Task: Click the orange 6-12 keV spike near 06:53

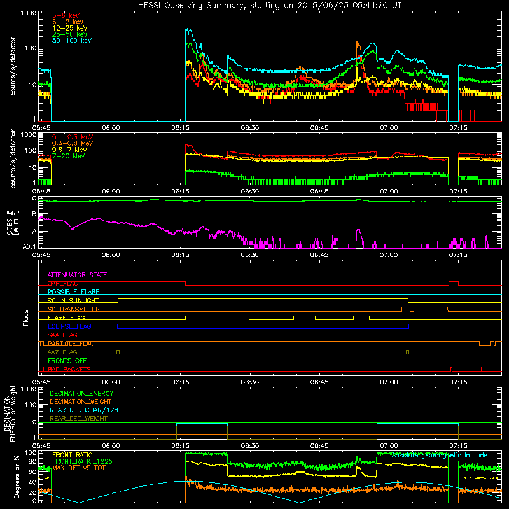Action: pos(358,45)
